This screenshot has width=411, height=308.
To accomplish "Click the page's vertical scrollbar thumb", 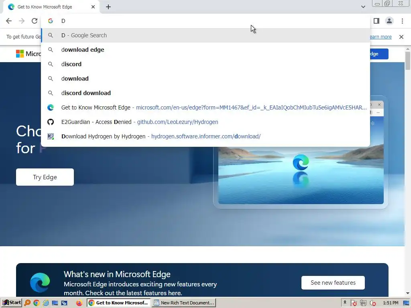I will (408, 61).
